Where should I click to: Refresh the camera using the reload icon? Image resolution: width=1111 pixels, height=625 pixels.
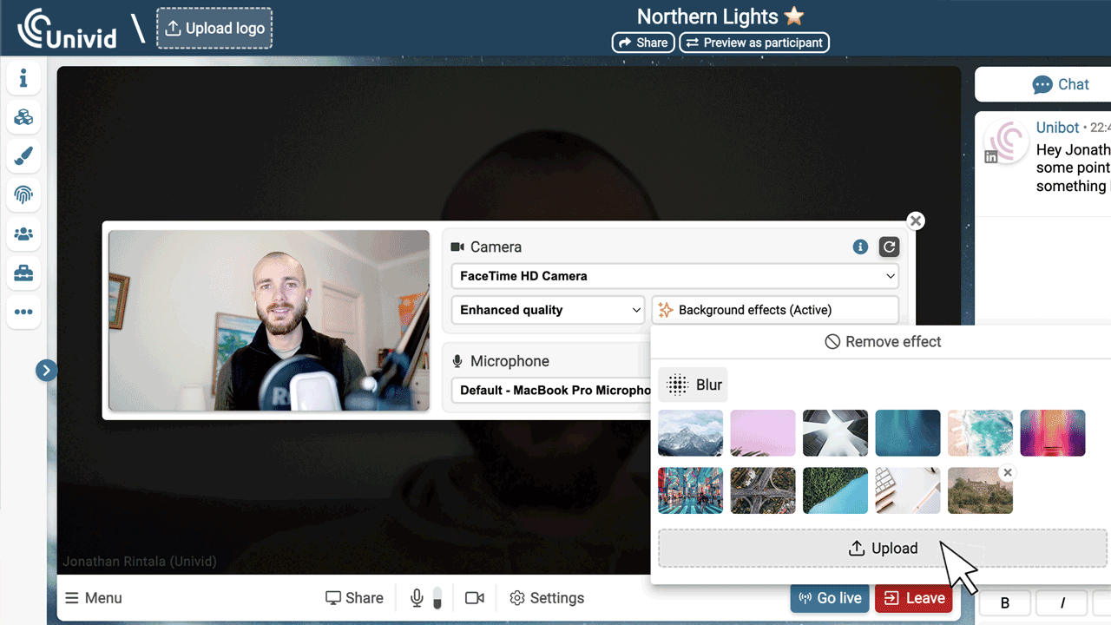point(889,247)
